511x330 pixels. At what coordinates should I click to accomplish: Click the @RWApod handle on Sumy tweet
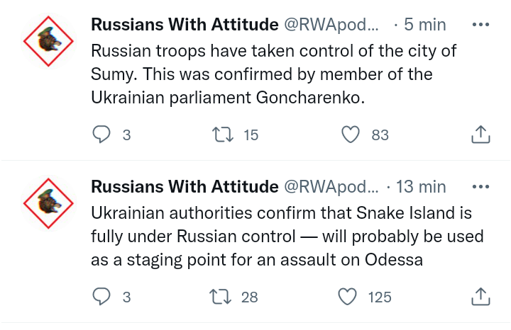click(331, 25)
